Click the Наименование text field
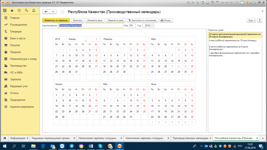Image resolution: width=267 pixels, height=150 pixels. tap(90, 26)
